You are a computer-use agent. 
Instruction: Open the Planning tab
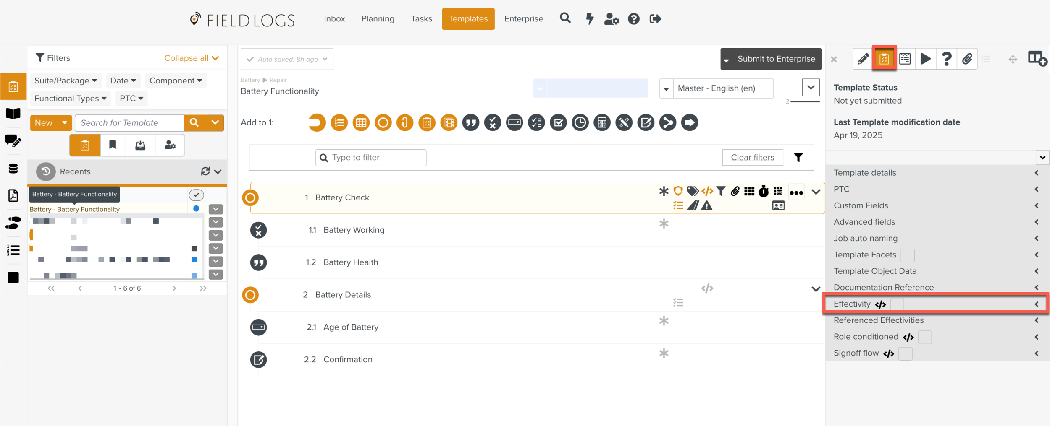378,19
